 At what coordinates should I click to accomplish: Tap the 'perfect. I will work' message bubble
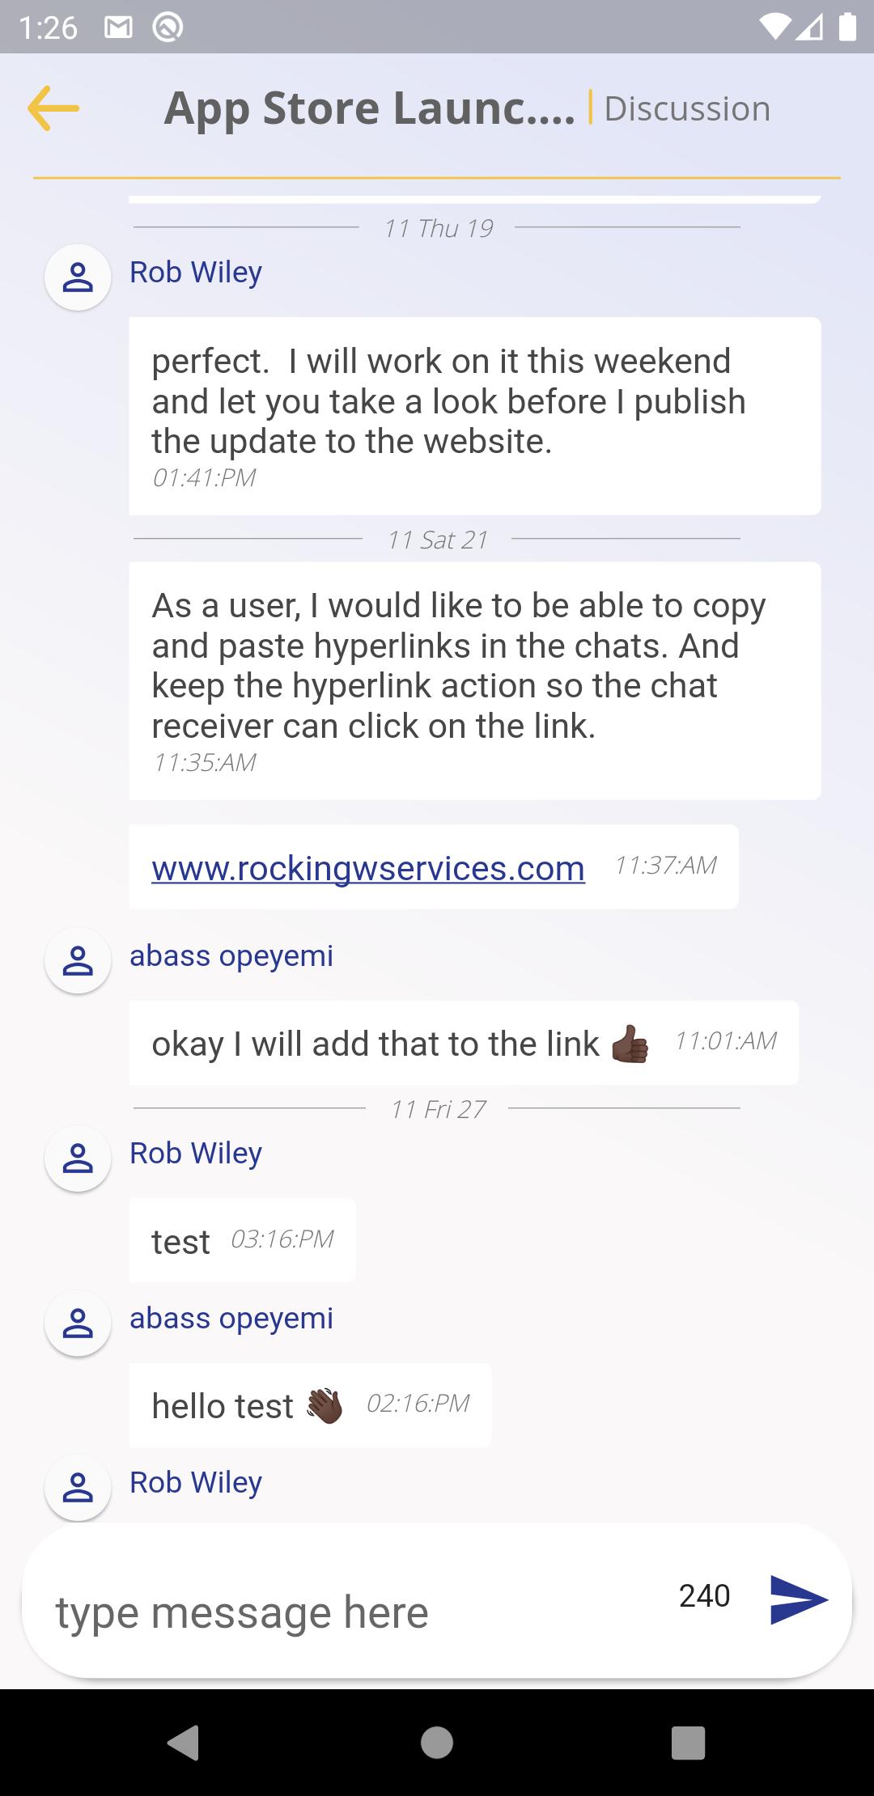[475, 416]
